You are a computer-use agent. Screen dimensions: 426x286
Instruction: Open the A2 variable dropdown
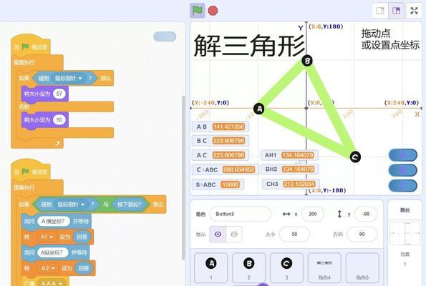[x=49, y=268]
